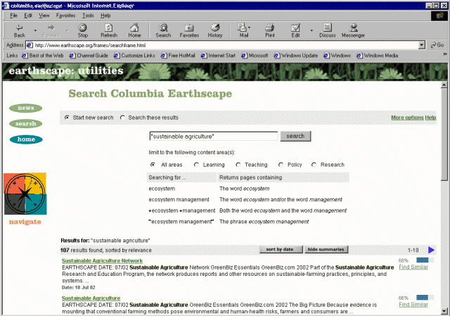
Task: Click the 68% relevance bar
Action: (425, 260)
